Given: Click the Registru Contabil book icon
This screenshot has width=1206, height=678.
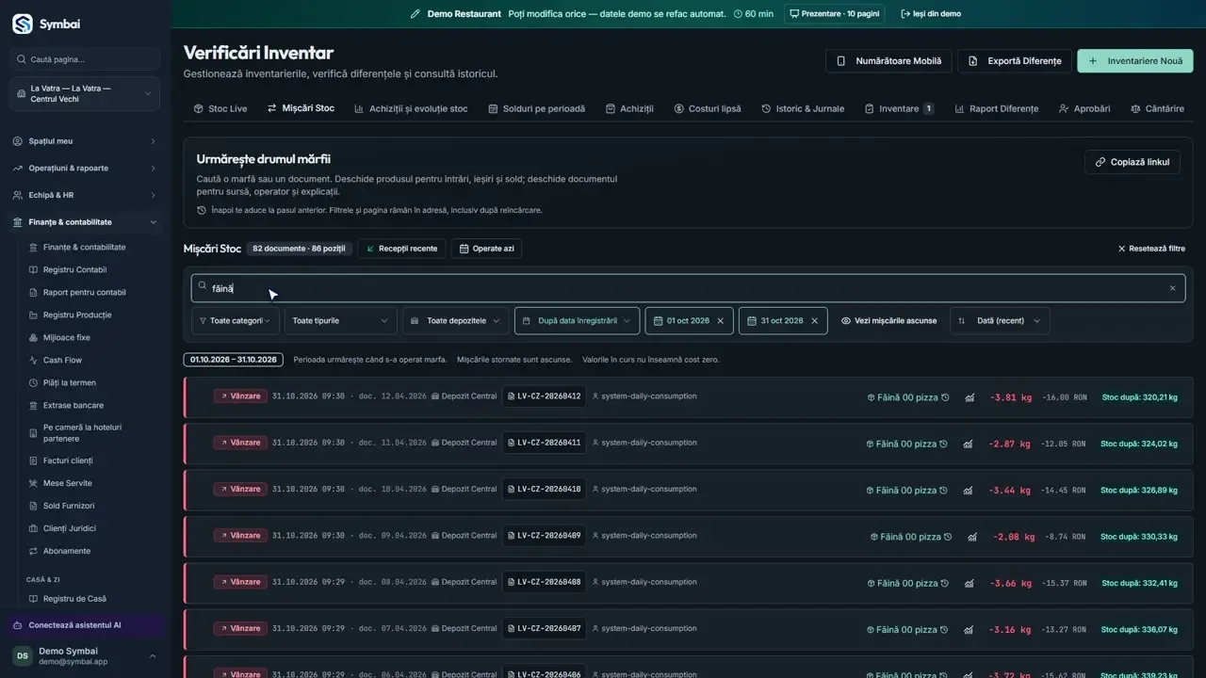Looking at the screenshot, I should point(34,270).
